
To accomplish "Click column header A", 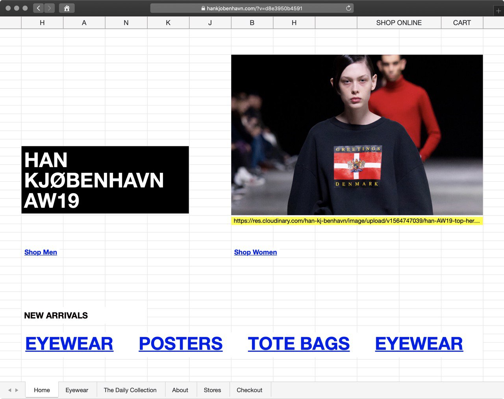I will point(84,23).
